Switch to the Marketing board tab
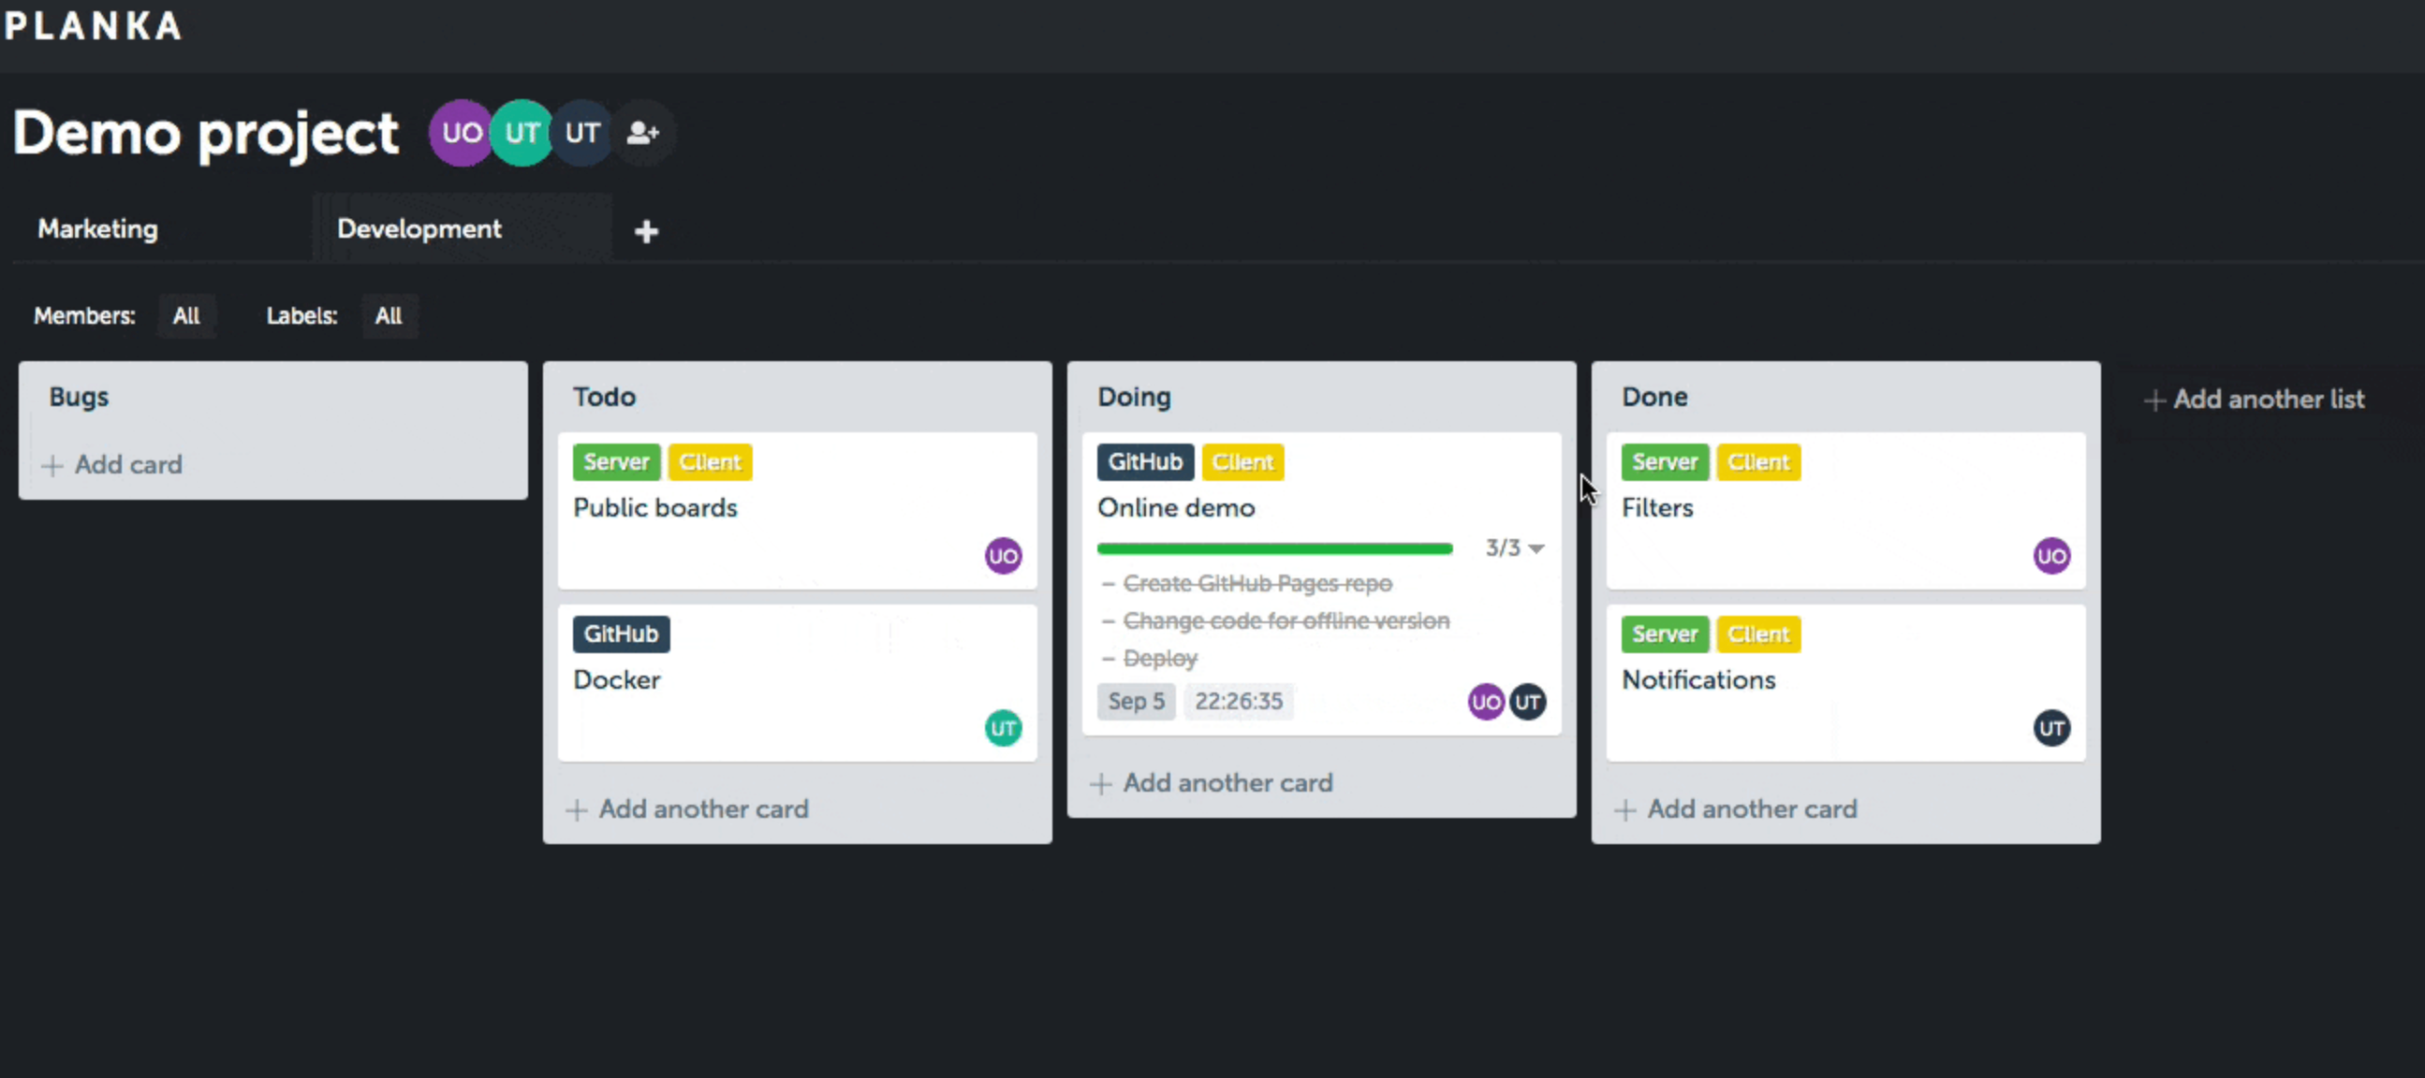Image resolution: width=2425 pixels, height=1078 pixels. pyautogui.click(x=98, y=228)
